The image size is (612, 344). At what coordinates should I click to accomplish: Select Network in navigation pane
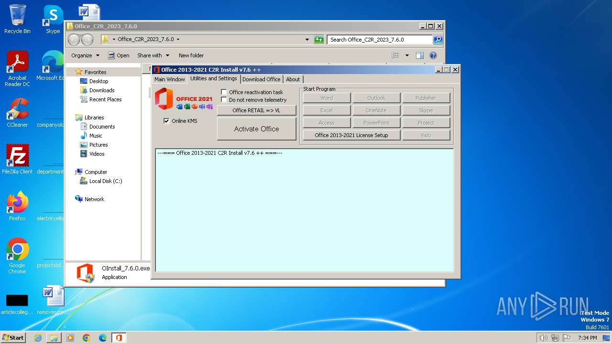[x=94, y=199]
